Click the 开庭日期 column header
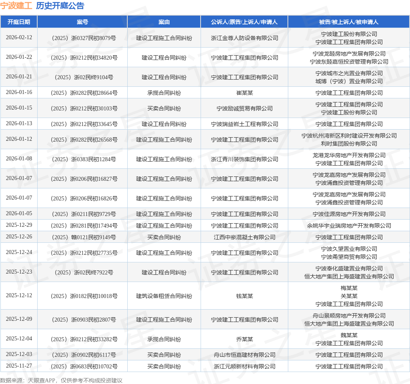 pyautogui.click(x=19, y=22)
